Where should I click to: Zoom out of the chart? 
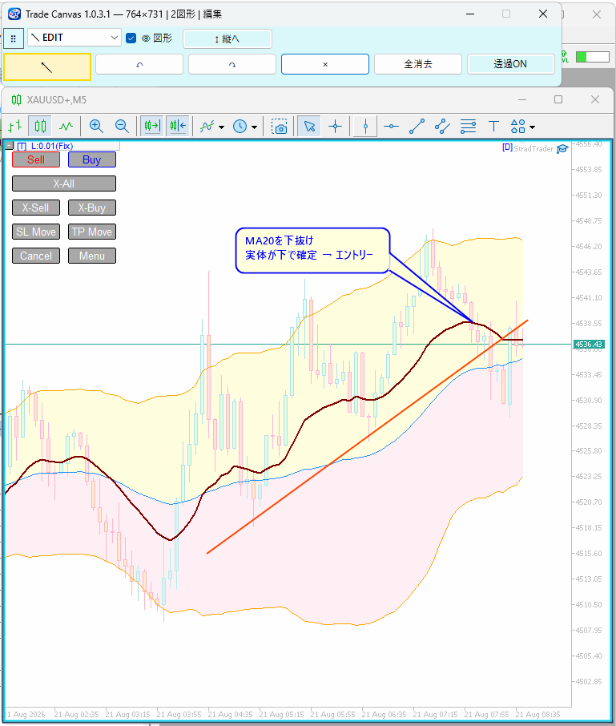pyautogui.click(x=121, y=126)
